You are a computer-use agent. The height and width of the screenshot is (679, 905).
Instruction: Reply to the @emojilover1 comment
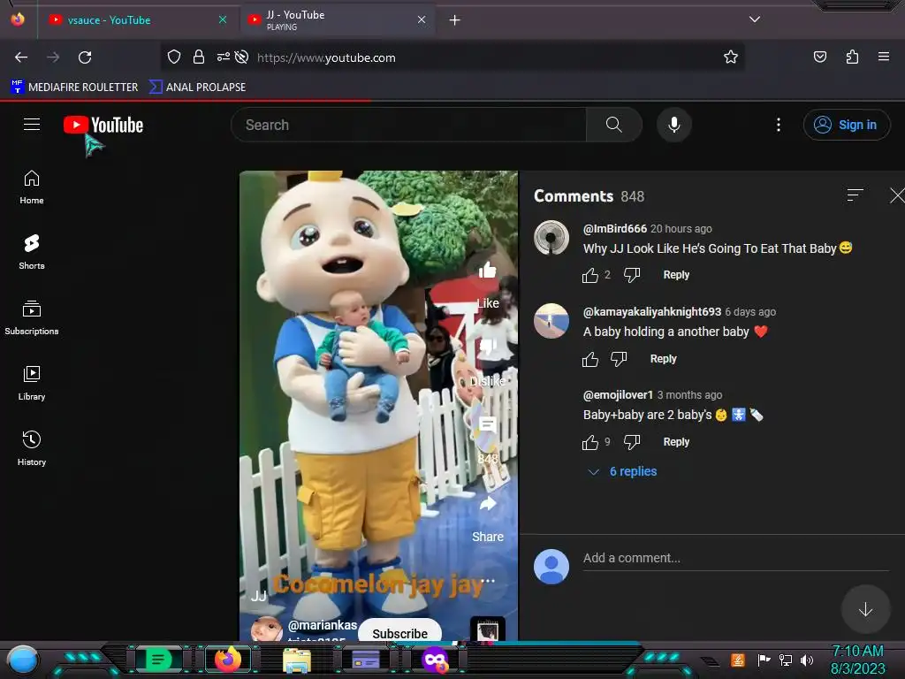pyautogui.click(x=676, y=442)
